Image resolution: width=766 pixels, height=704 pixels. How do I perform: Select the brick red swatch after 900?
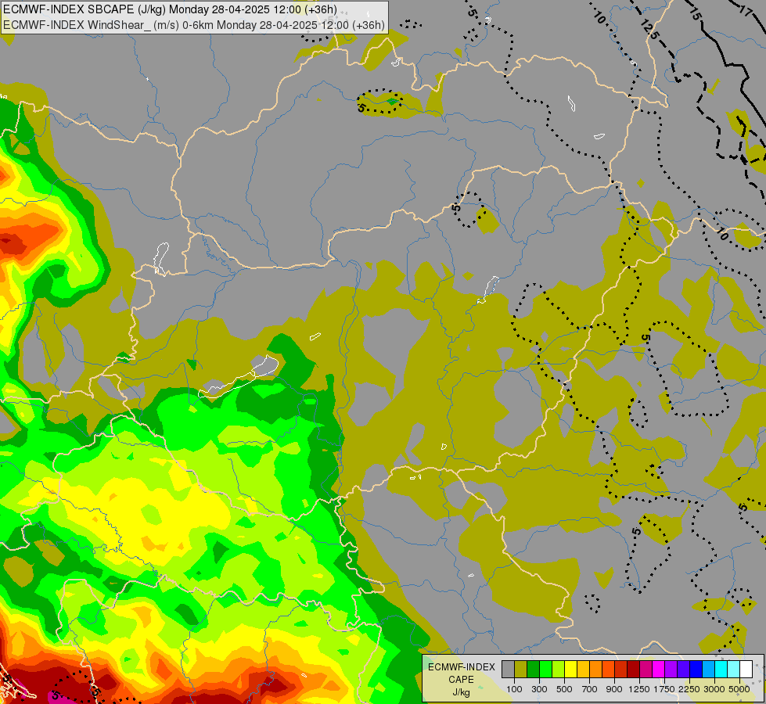620,670
